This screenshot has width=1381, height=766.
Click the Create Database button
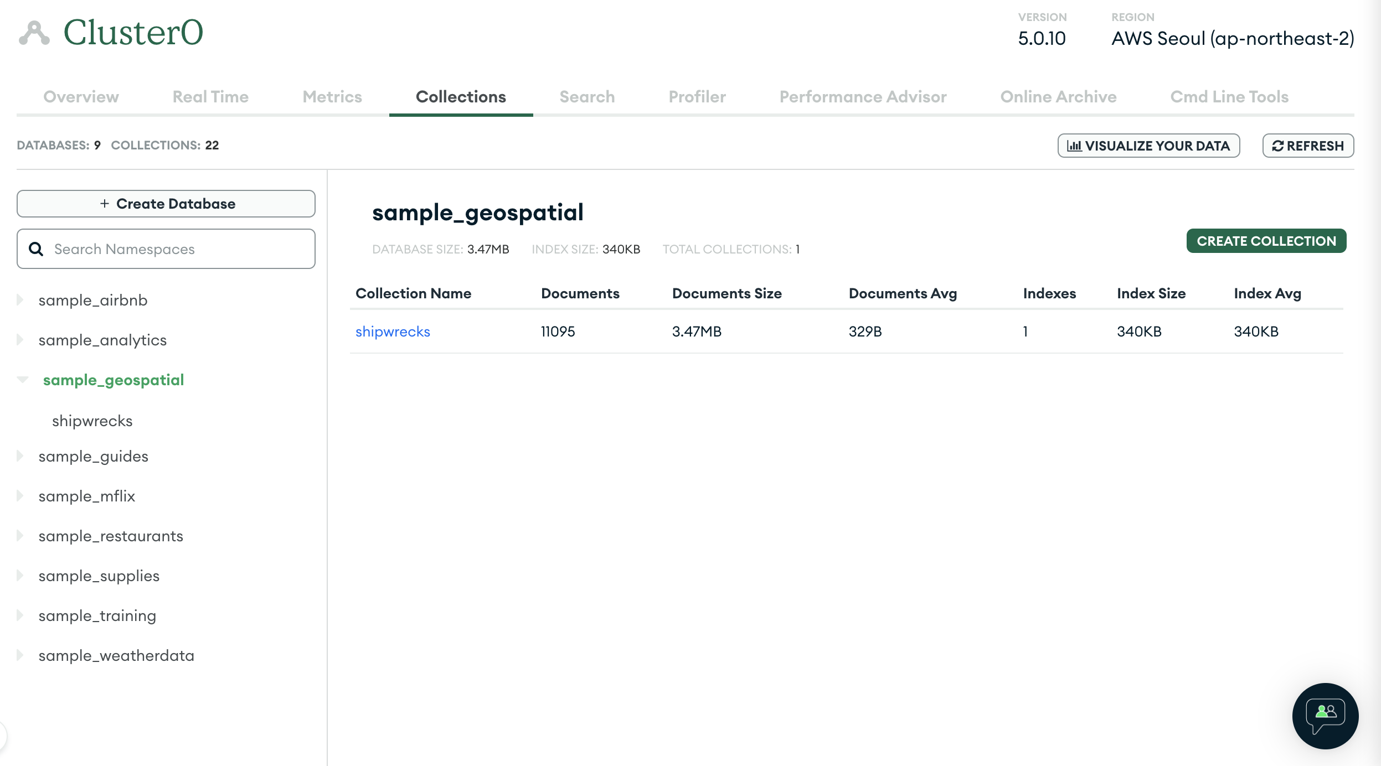tap(166, 204)
